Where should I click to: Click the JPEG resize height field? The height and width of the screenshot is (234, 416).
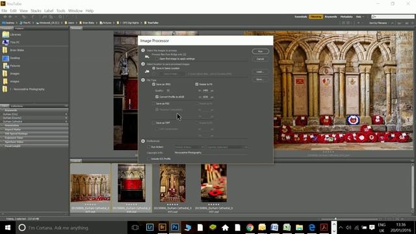click(205, 97)
